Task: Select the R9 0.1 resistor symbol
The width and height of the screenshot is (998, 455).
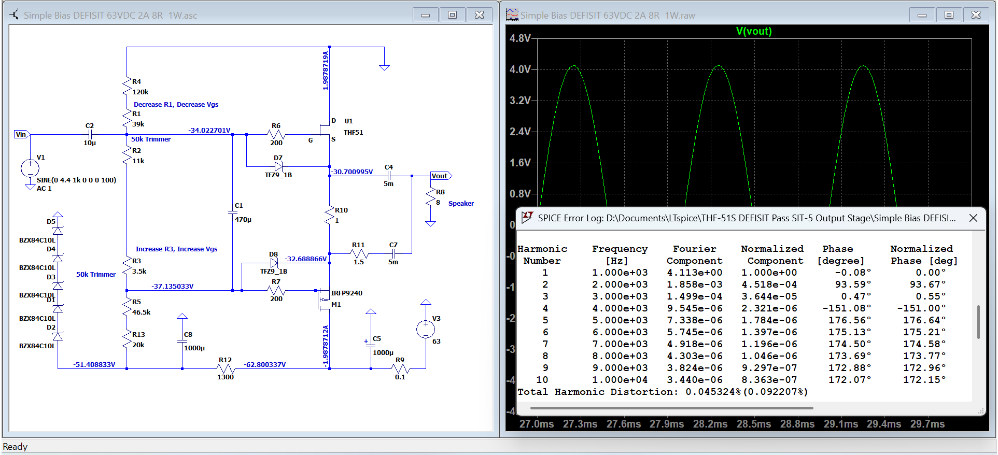Action: (400, 368)
